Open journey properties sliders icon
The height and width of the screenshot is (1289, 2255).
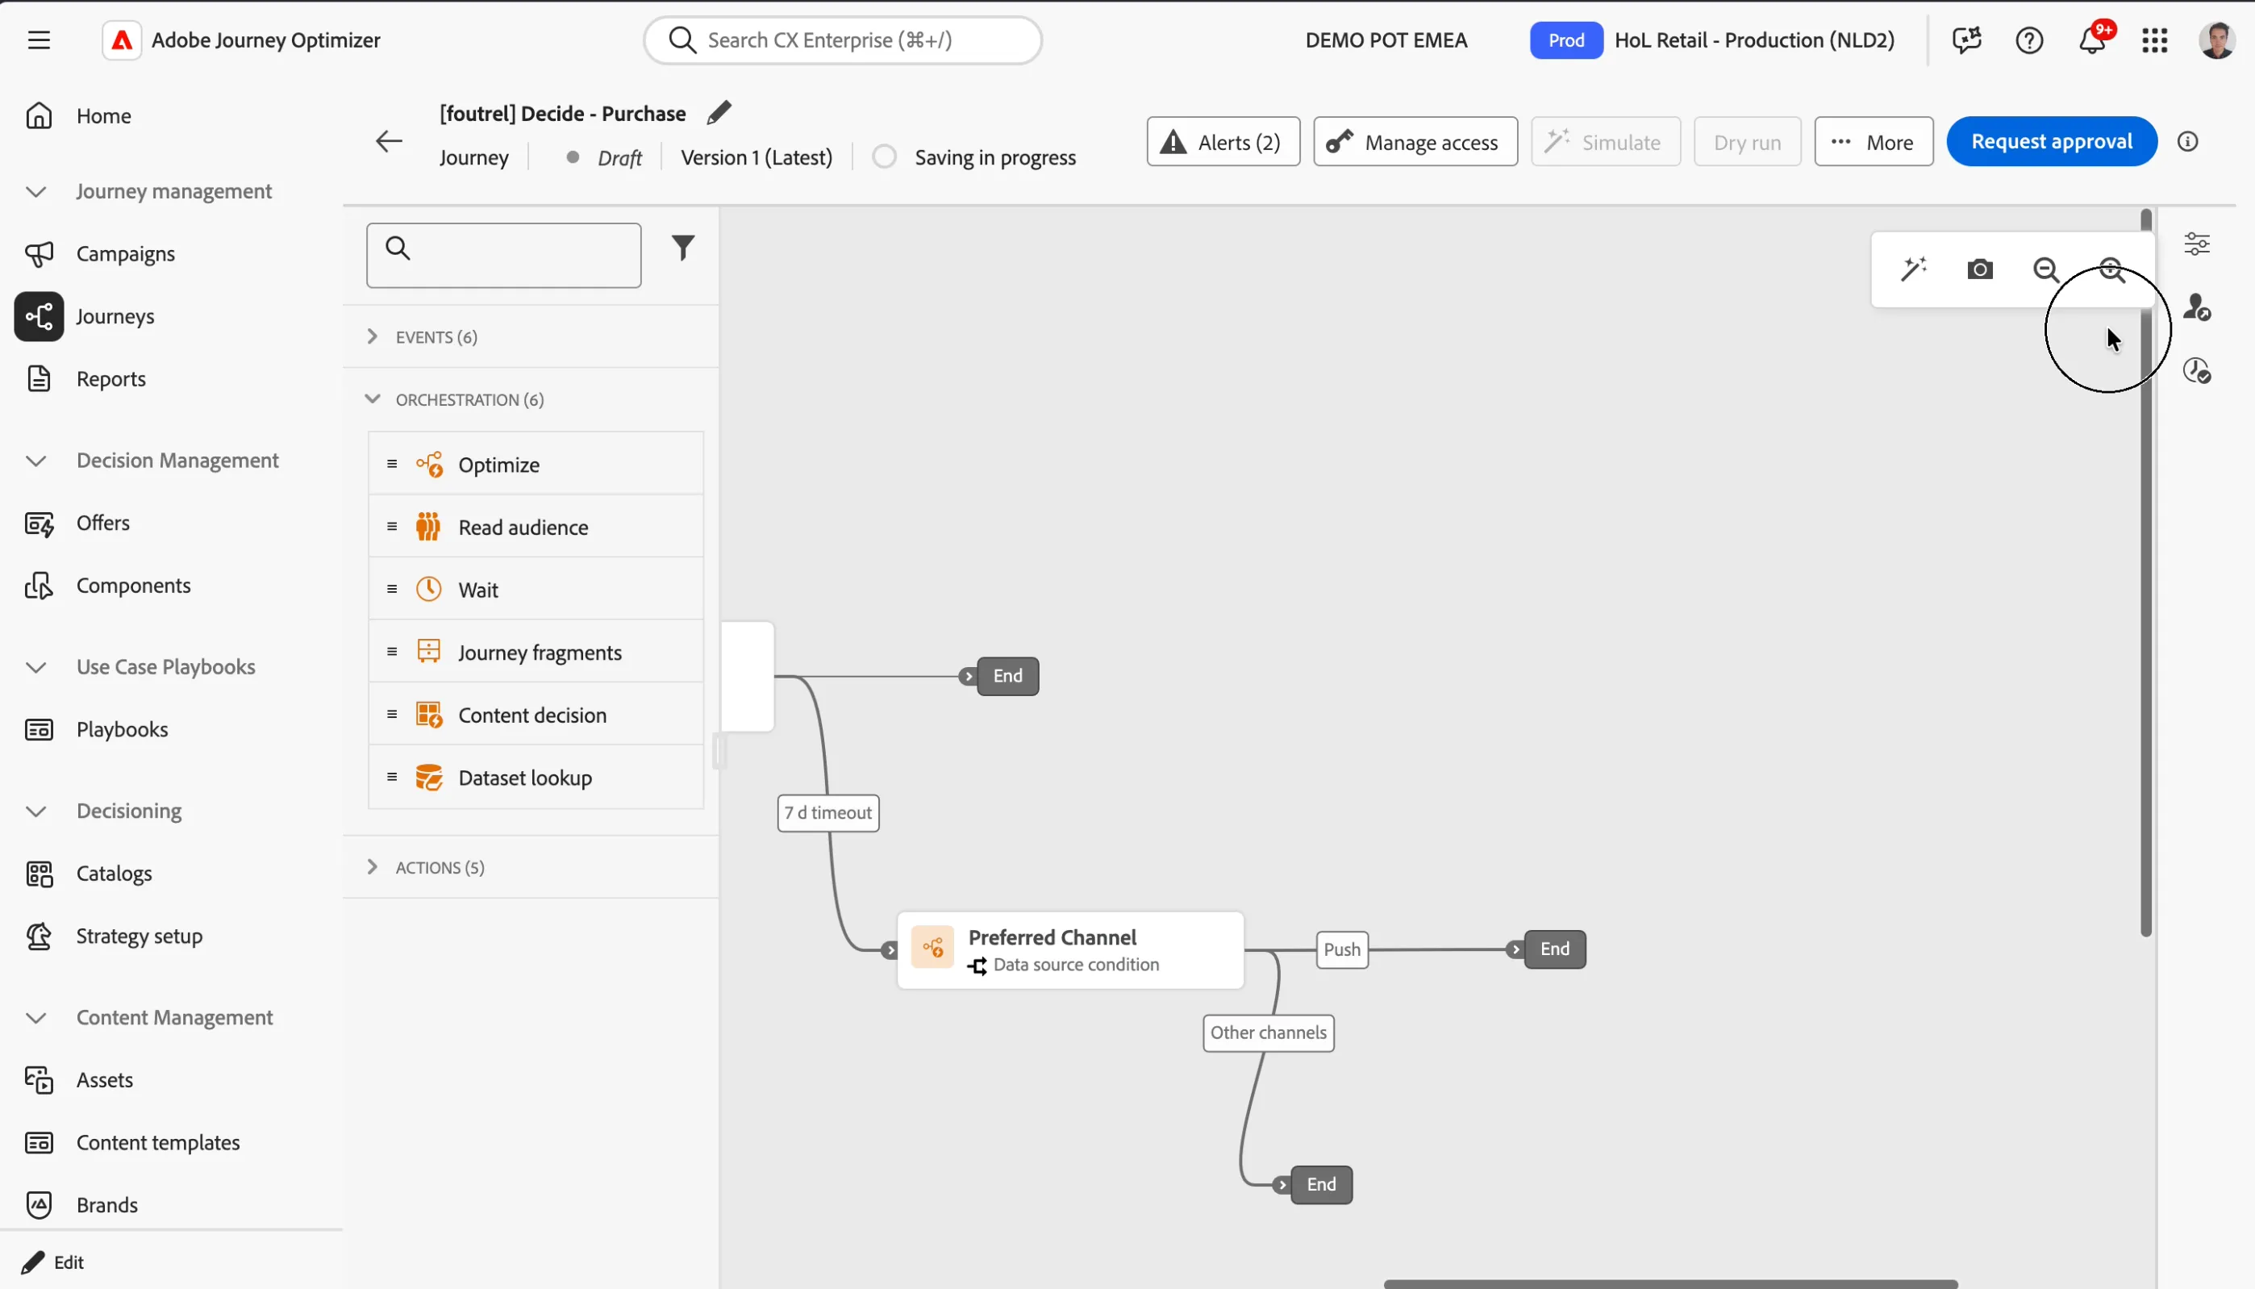pyautogui.click(x=2197, y=244)
